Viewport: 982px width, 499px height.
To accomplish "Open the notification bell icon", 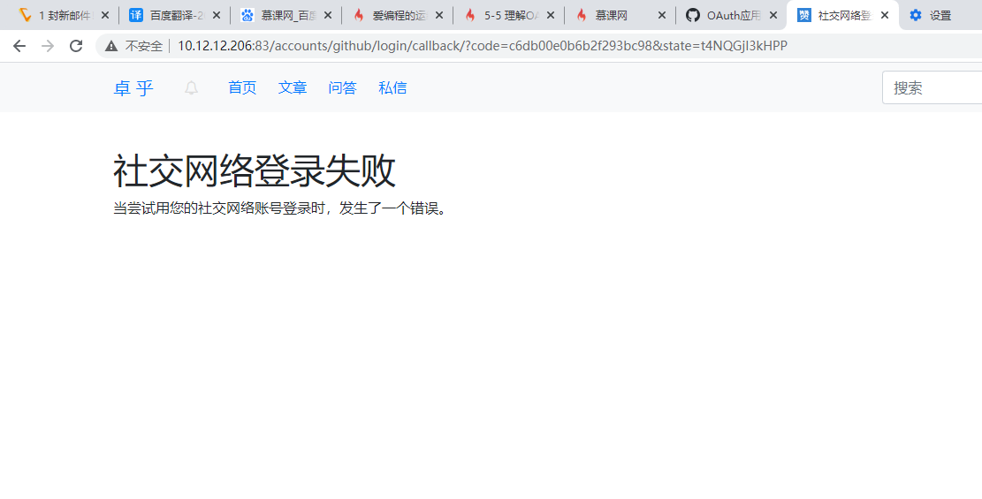I will (x=192, y=88).
